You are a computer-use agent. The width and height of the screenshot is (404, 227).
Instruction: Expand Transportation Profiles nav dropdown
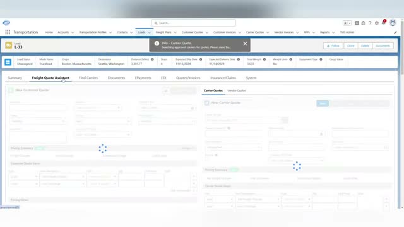pos(110,32)
